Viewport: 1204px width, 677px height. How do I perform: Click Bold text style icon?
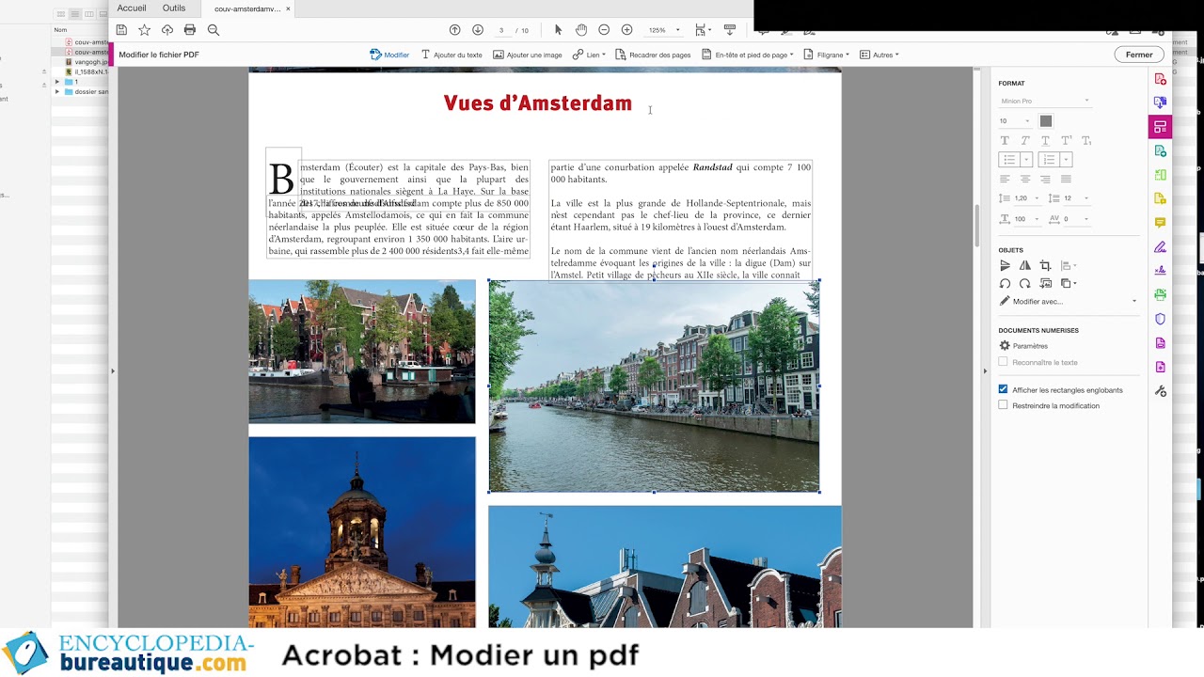[x=1005, y=140]
